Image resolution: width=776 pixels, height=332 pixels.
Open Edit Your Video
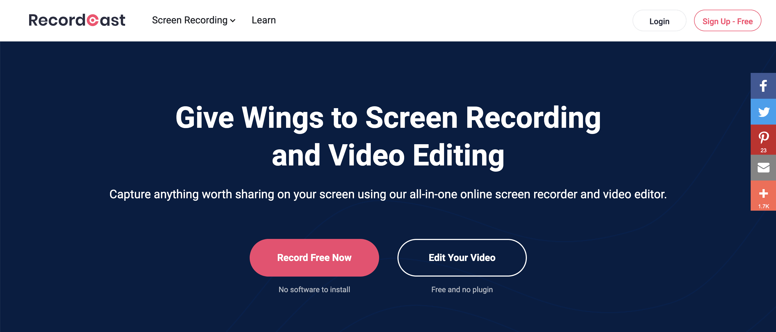point(462,257)
